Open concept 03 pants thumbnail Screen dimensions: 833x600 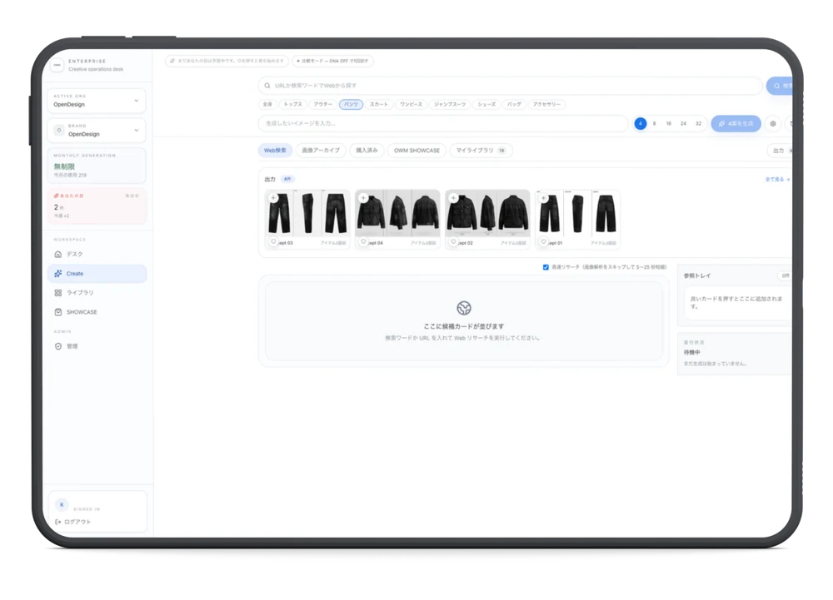(307, 213)
